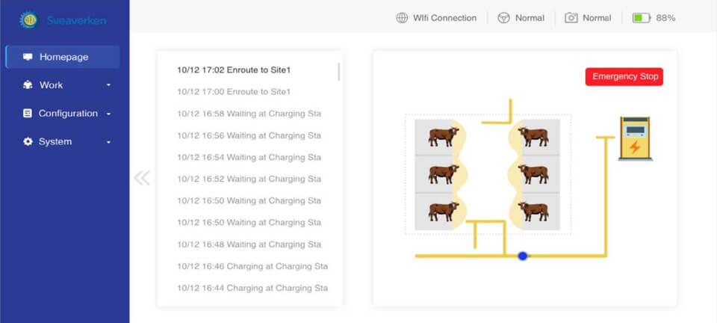Click the Work menu icon

click(28, 85)
